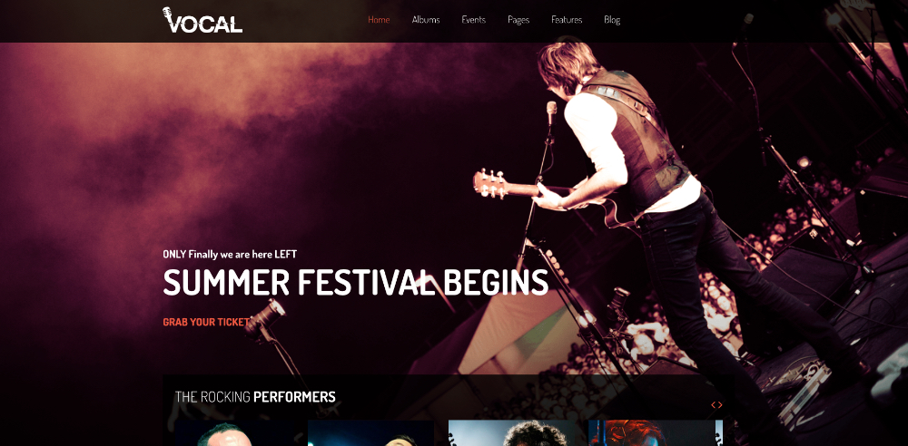The height and width of the screenshot is (446, 908).
Task: Open the red-haired performer thumbnail
Action: [656, 432]
